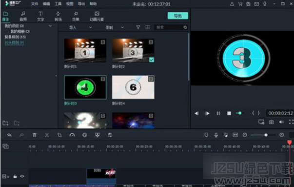Toggle fullscreen preview
The height and width of the screenshot is (187, 294).
[291, 122]
